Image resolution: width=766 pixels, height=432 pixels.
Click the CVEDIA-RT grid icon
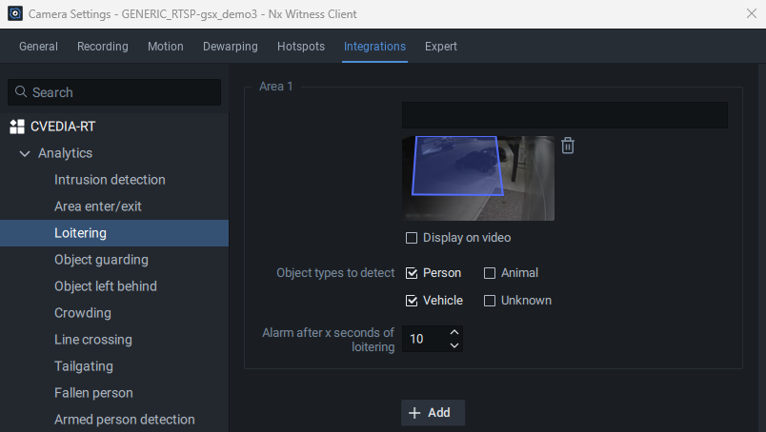[x=17, y=127]
